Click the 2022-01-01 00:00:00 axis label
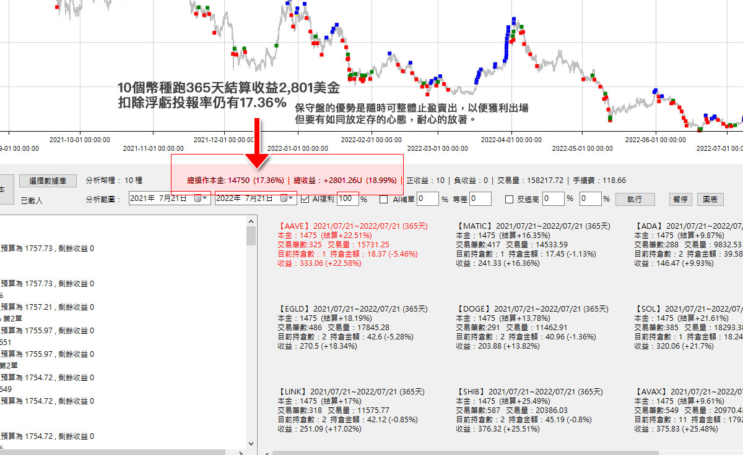 [298, 148]
